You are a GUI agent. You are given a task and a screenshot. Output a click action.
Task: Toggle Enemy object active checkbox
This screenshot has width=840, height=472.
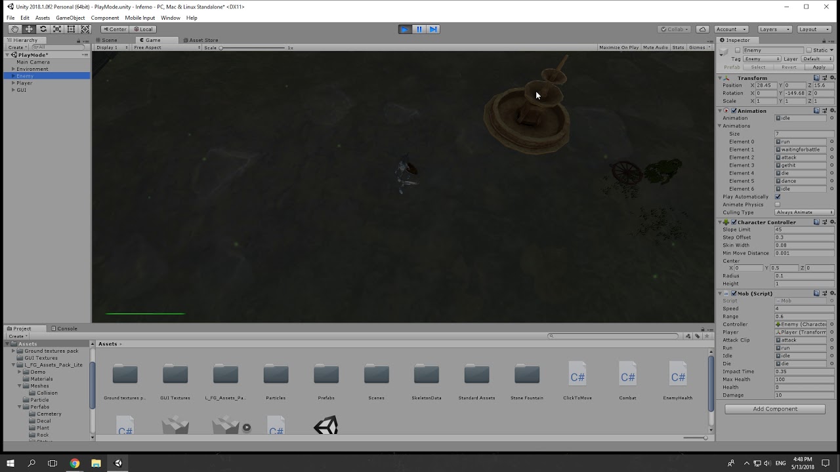click(x=738, y=50)
